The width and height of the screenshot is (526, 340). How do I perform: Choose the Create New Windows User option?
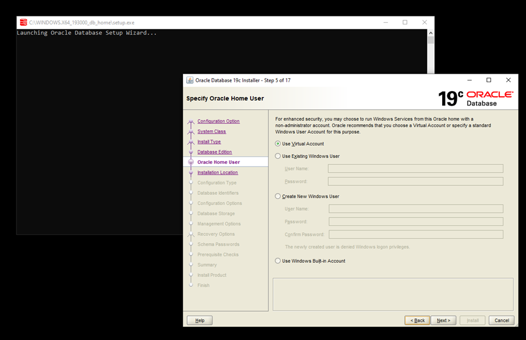278,196
